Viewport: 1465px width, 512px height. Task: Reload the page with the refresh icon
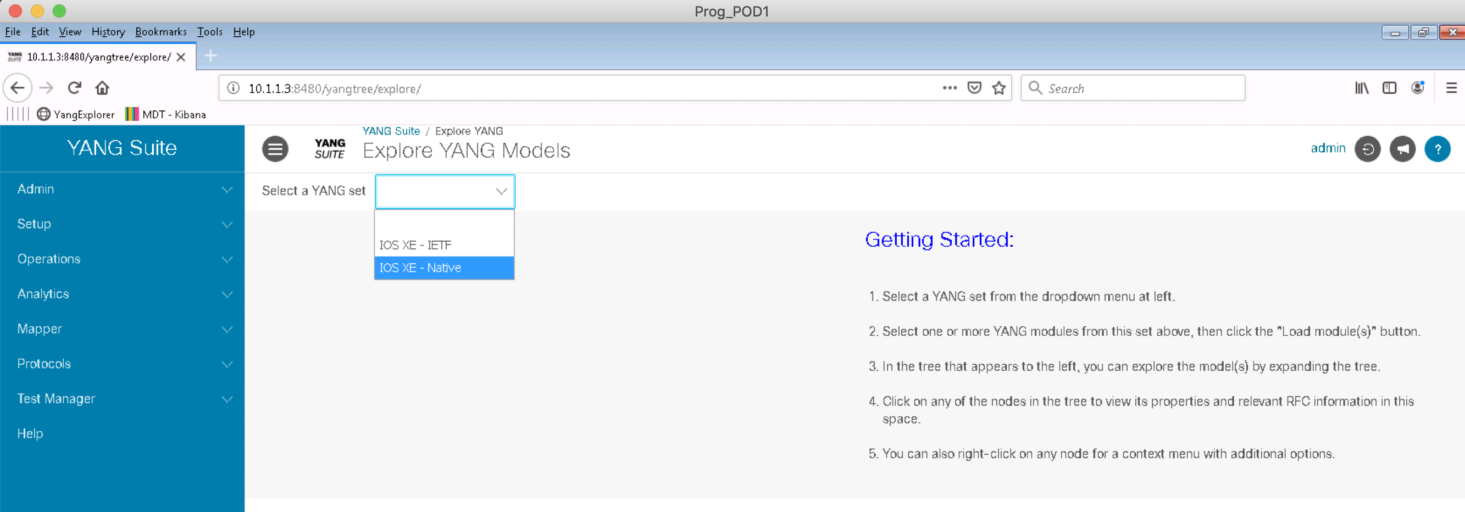[x=75, y=88]
